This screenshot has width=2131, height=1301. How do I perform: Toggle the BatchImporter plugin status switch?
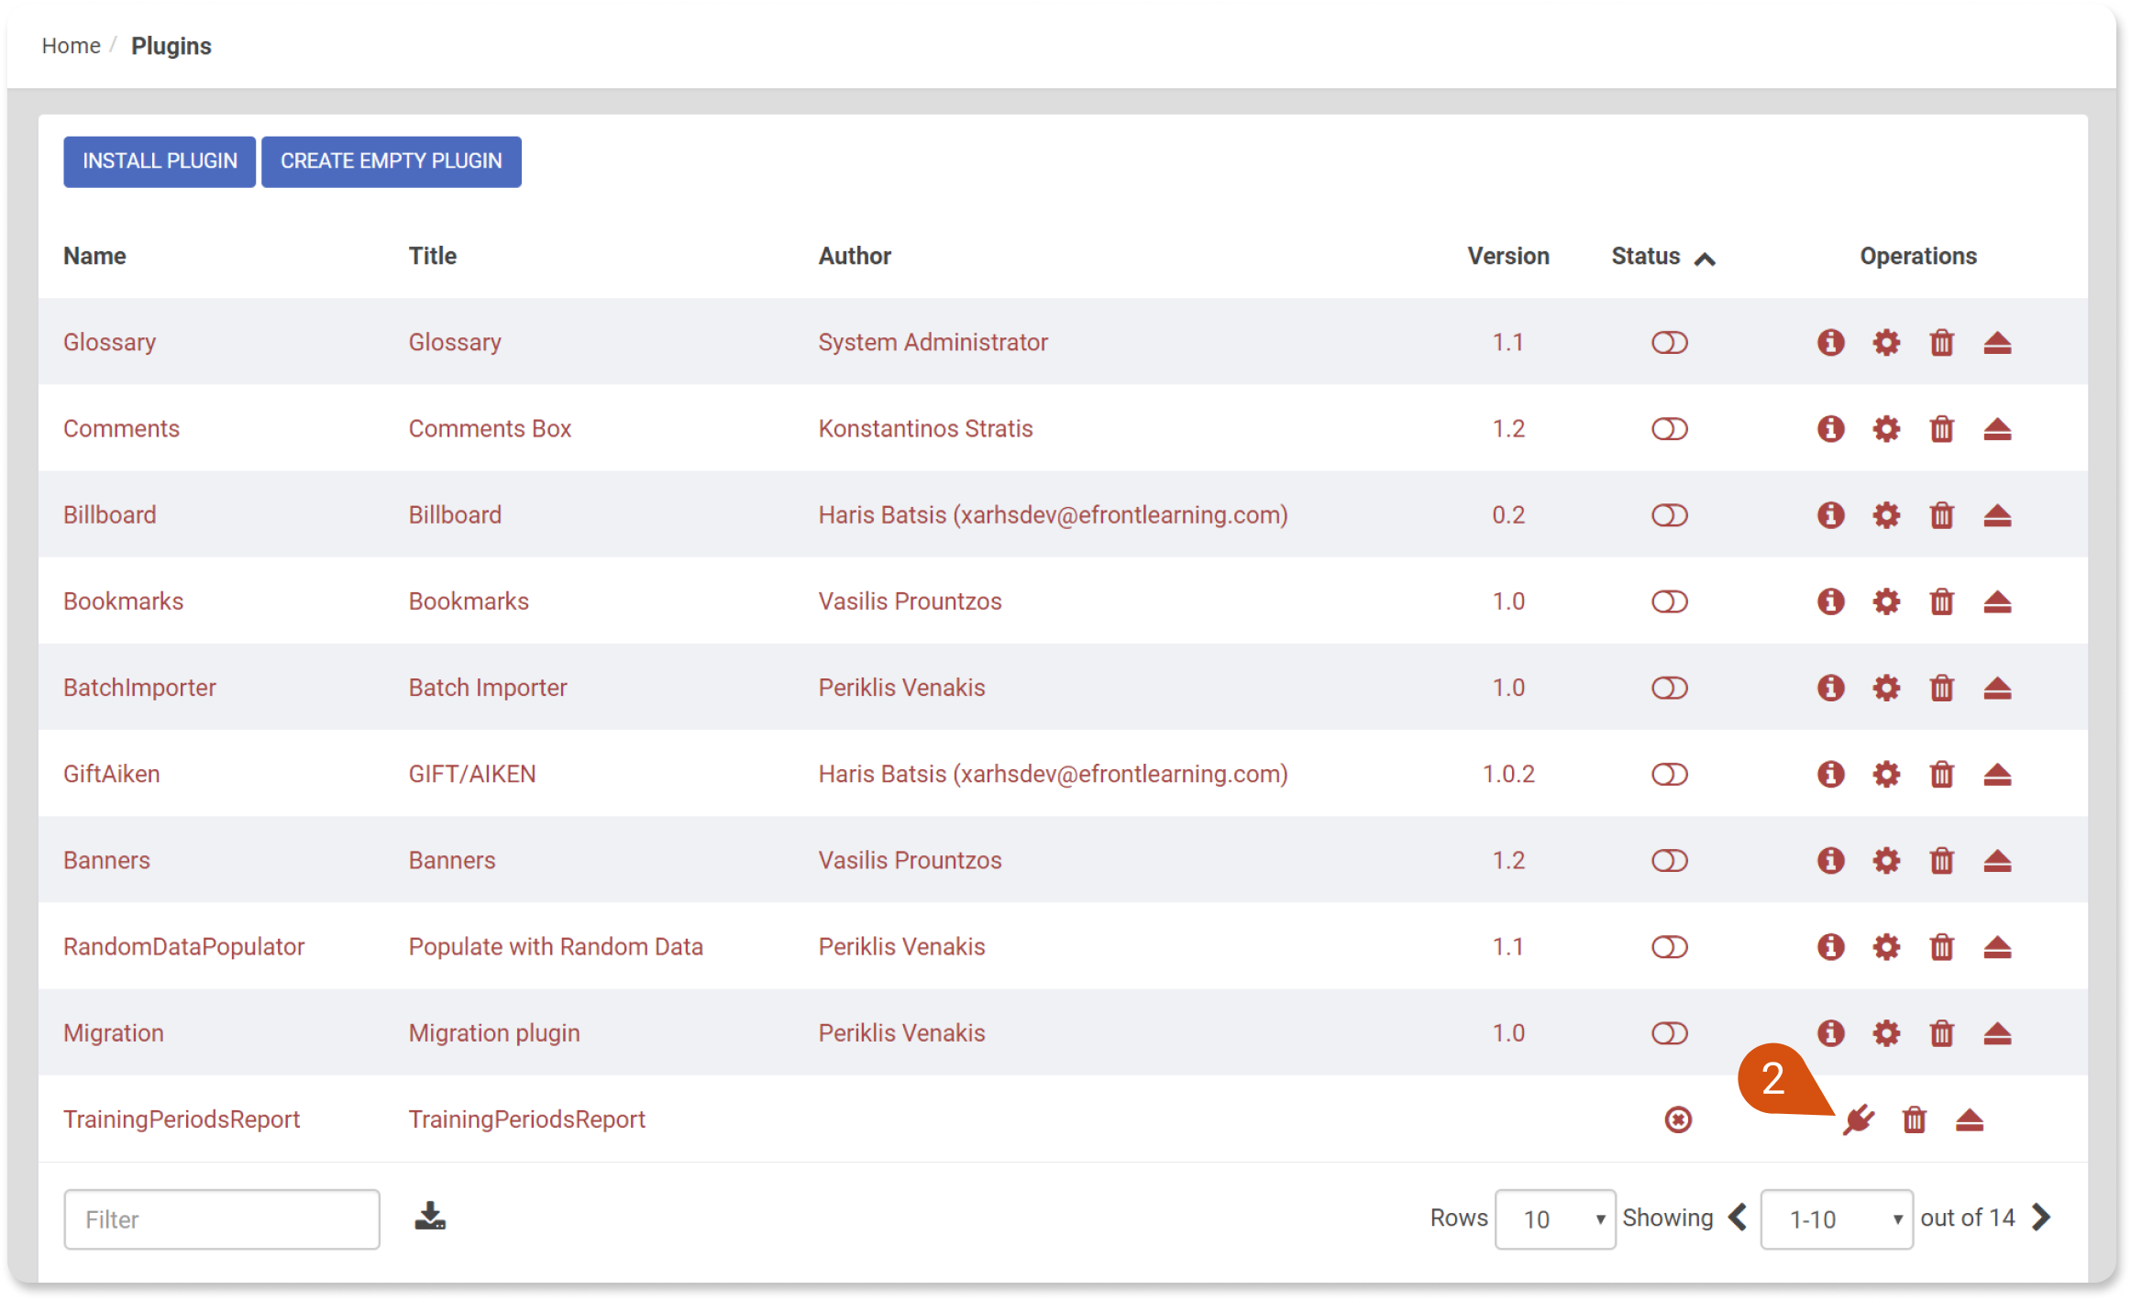pos(1670,688)
